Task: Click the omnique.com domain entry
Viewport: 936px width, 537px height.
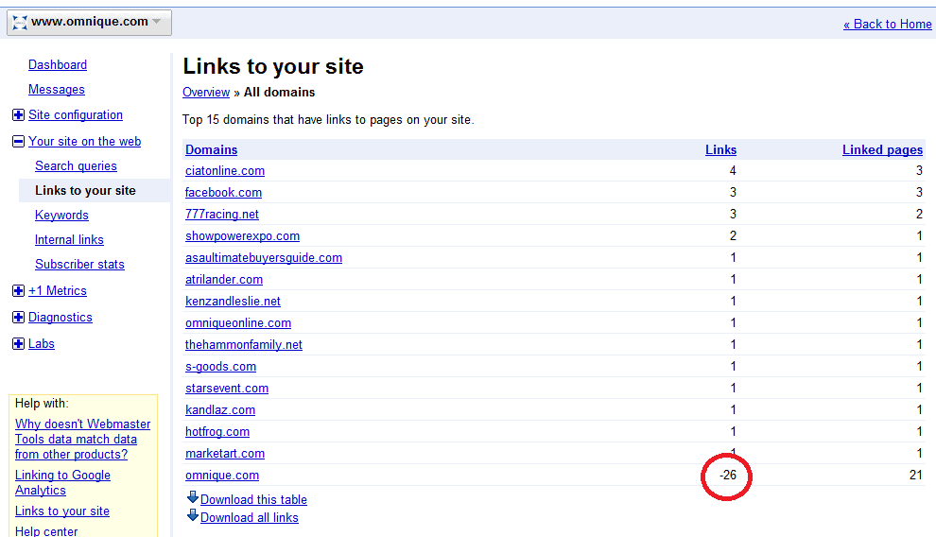Action: click(x=222, y=476)
